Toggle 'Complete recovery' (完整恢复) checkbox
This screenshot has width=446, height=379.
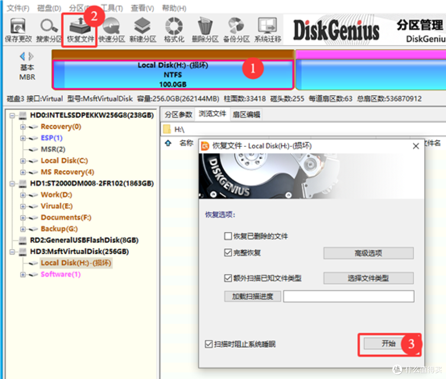(x=228, y=252)
